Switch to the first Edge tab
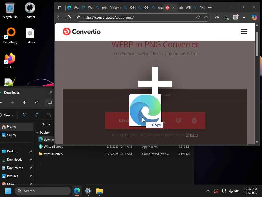The image size is (262, 197). click(x=73, y=8)
